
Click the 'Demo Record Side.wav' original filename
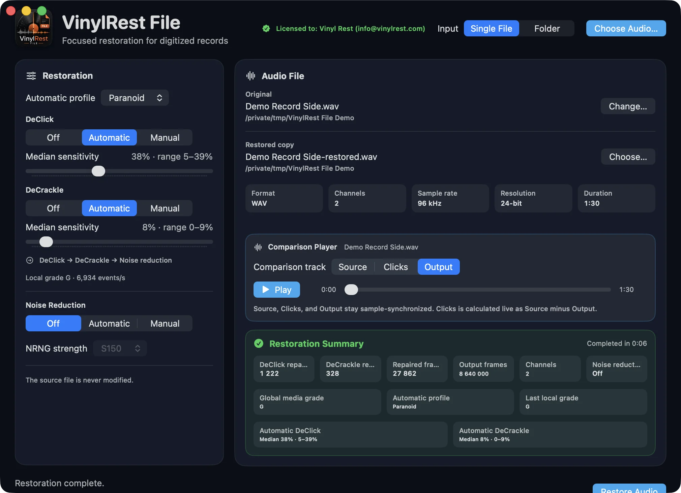292,106
